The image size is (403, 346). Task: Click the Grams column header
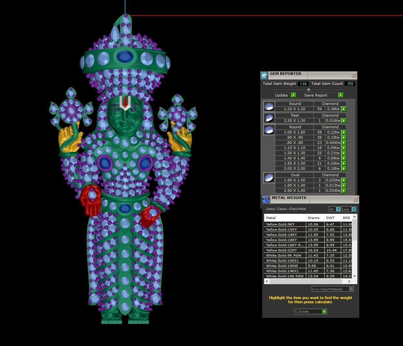click(x=315, y=218)
